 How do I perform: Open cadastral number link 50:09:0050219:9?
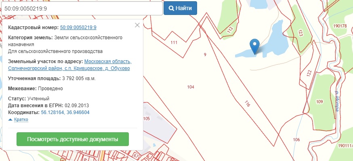pyautogui.click(x=78, y=28)
